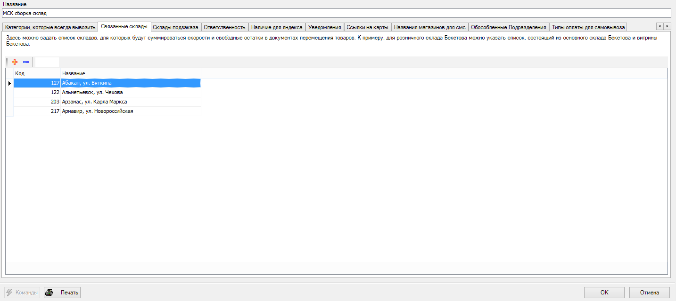The image size is (676, 301).
Task: Open Категории, которые всегда вывозить tab
Action: pyautogui.click(x=50, y=27)
